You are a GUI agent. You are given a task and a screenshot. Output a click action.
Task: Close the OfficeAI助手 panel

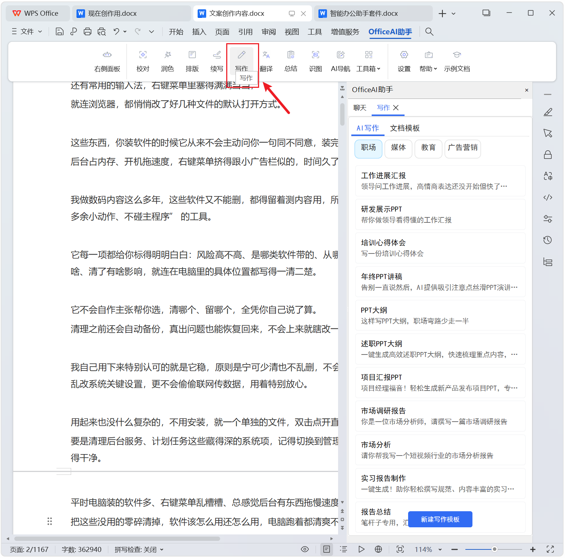pos(526,90)
